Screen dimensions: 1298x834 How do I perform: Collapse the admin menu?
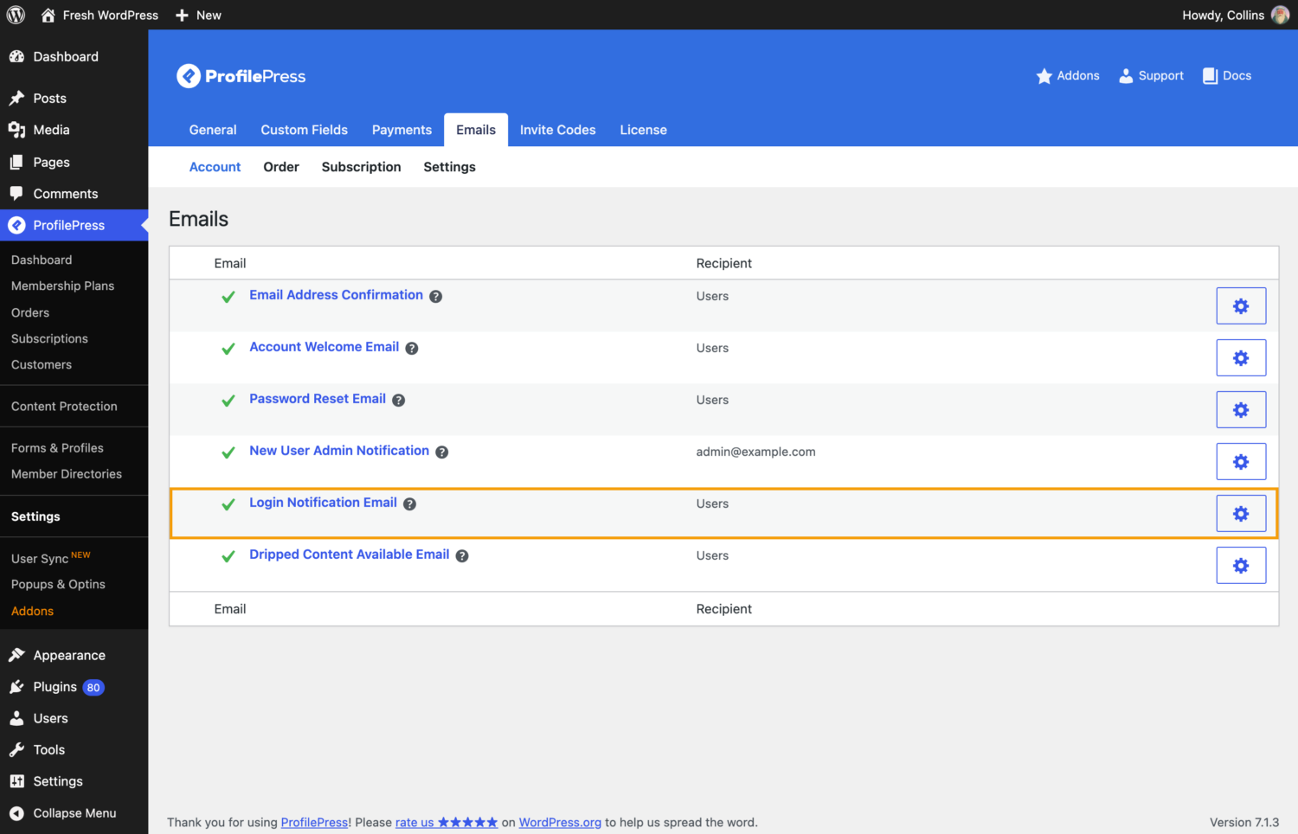(74, 813)
